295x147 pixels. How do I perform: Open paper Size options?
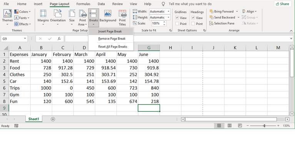pyautogui.click(x=72, y=18)
